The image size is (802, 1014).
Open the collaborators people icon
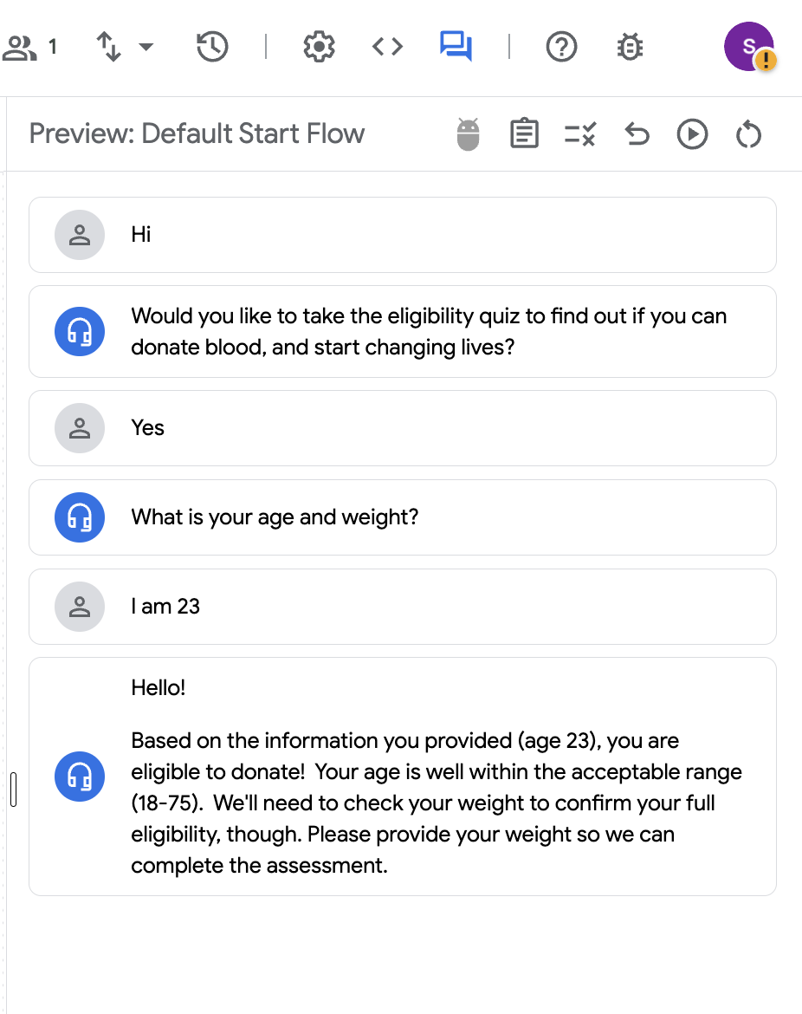point(20,47)
